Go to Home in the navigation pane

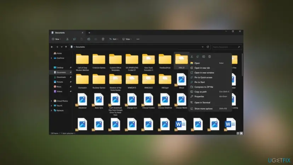click(x=58, y=53)
